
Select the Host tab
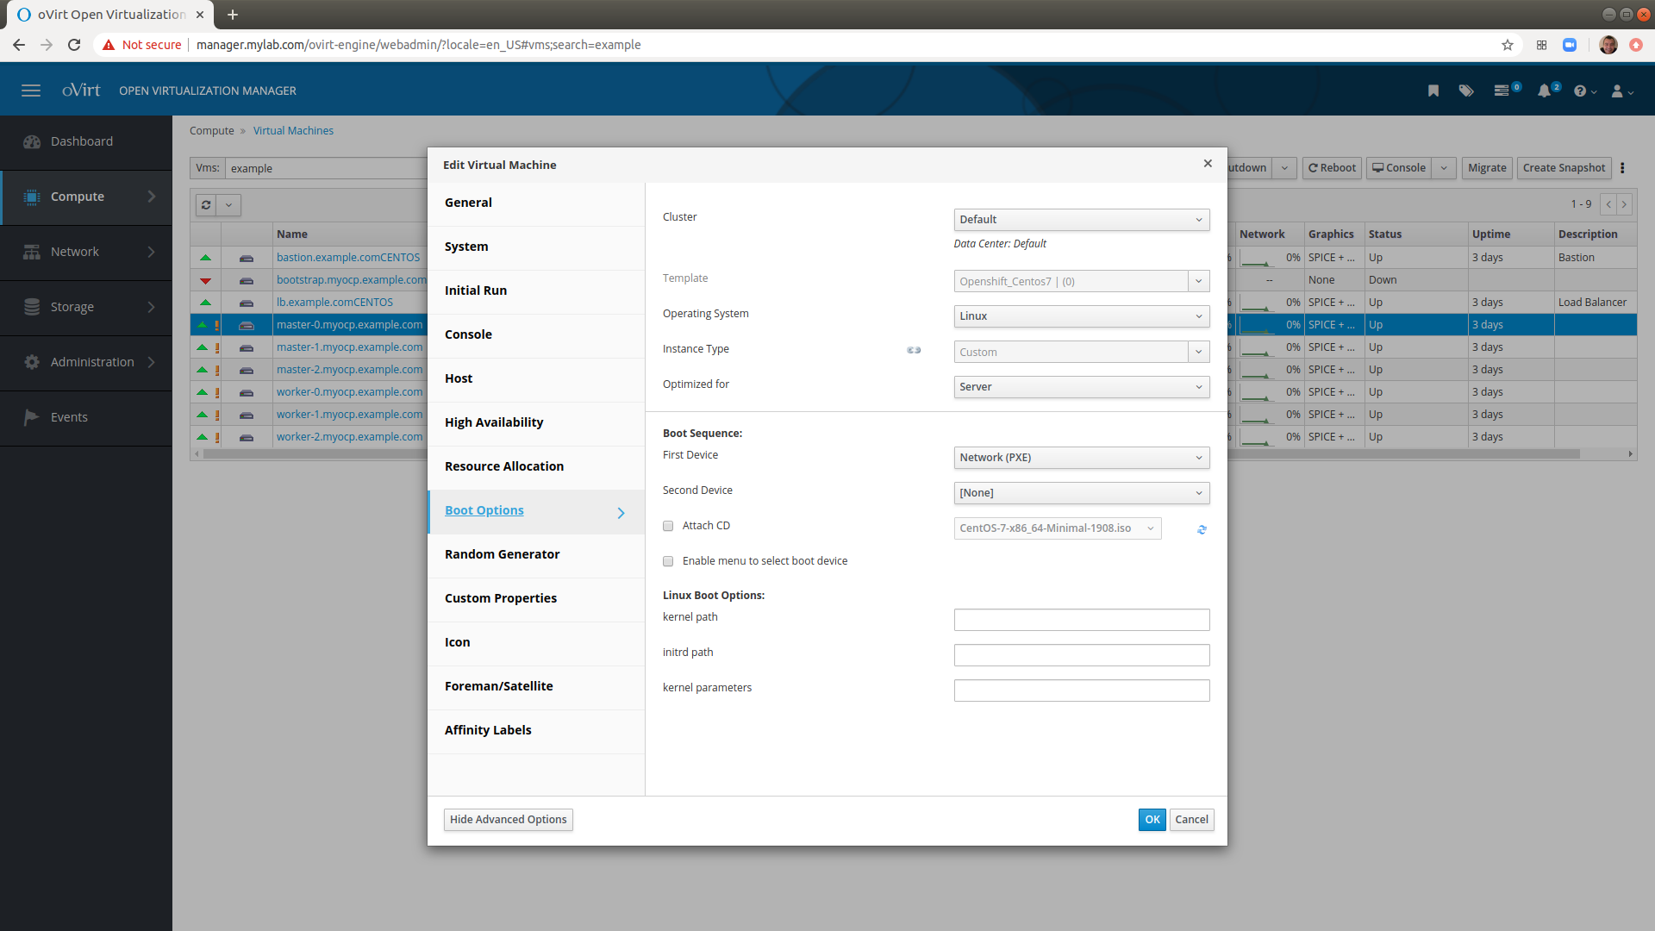(536, 379)
